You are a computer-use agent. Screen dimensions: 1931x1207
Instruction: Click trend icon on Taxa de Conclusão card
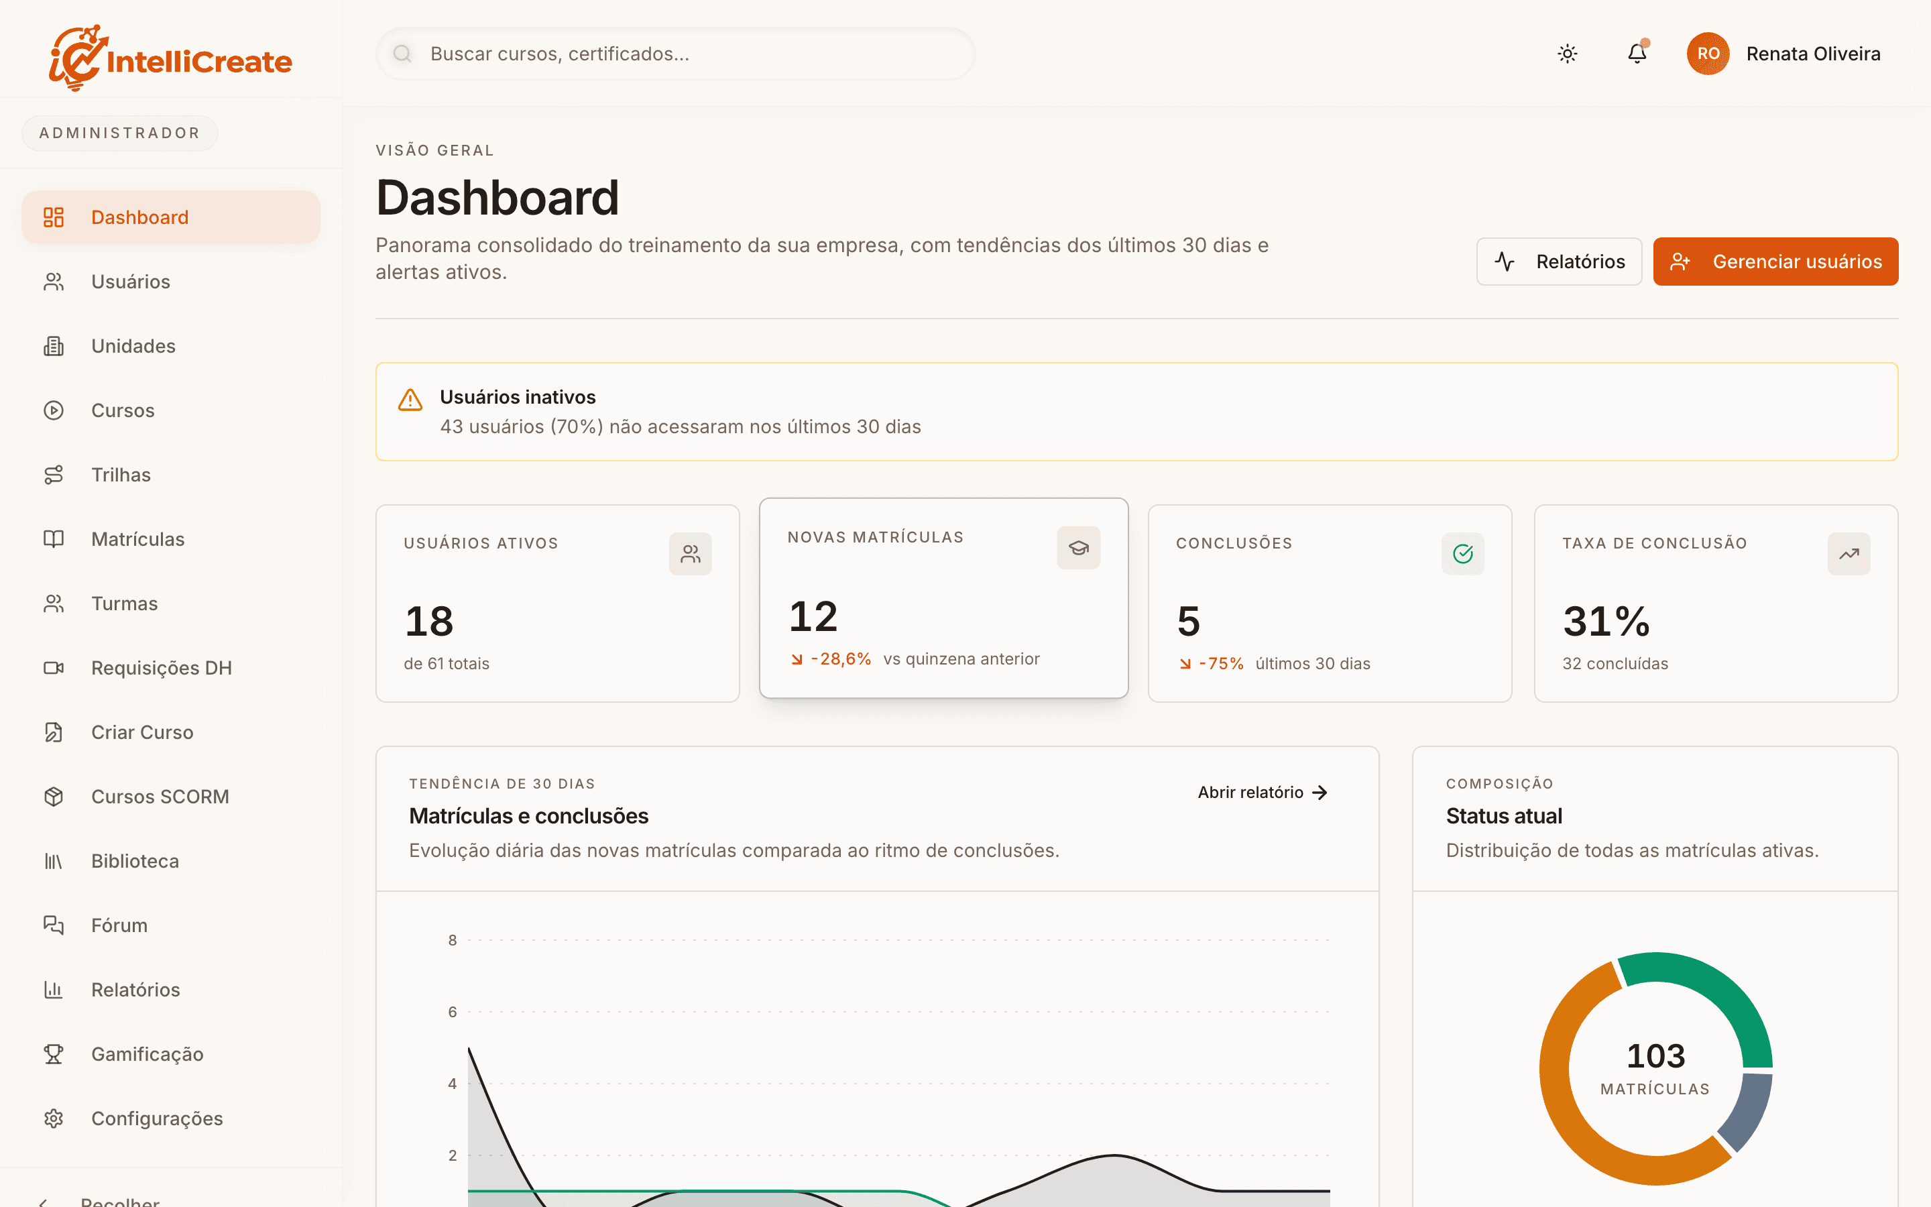1849,554
